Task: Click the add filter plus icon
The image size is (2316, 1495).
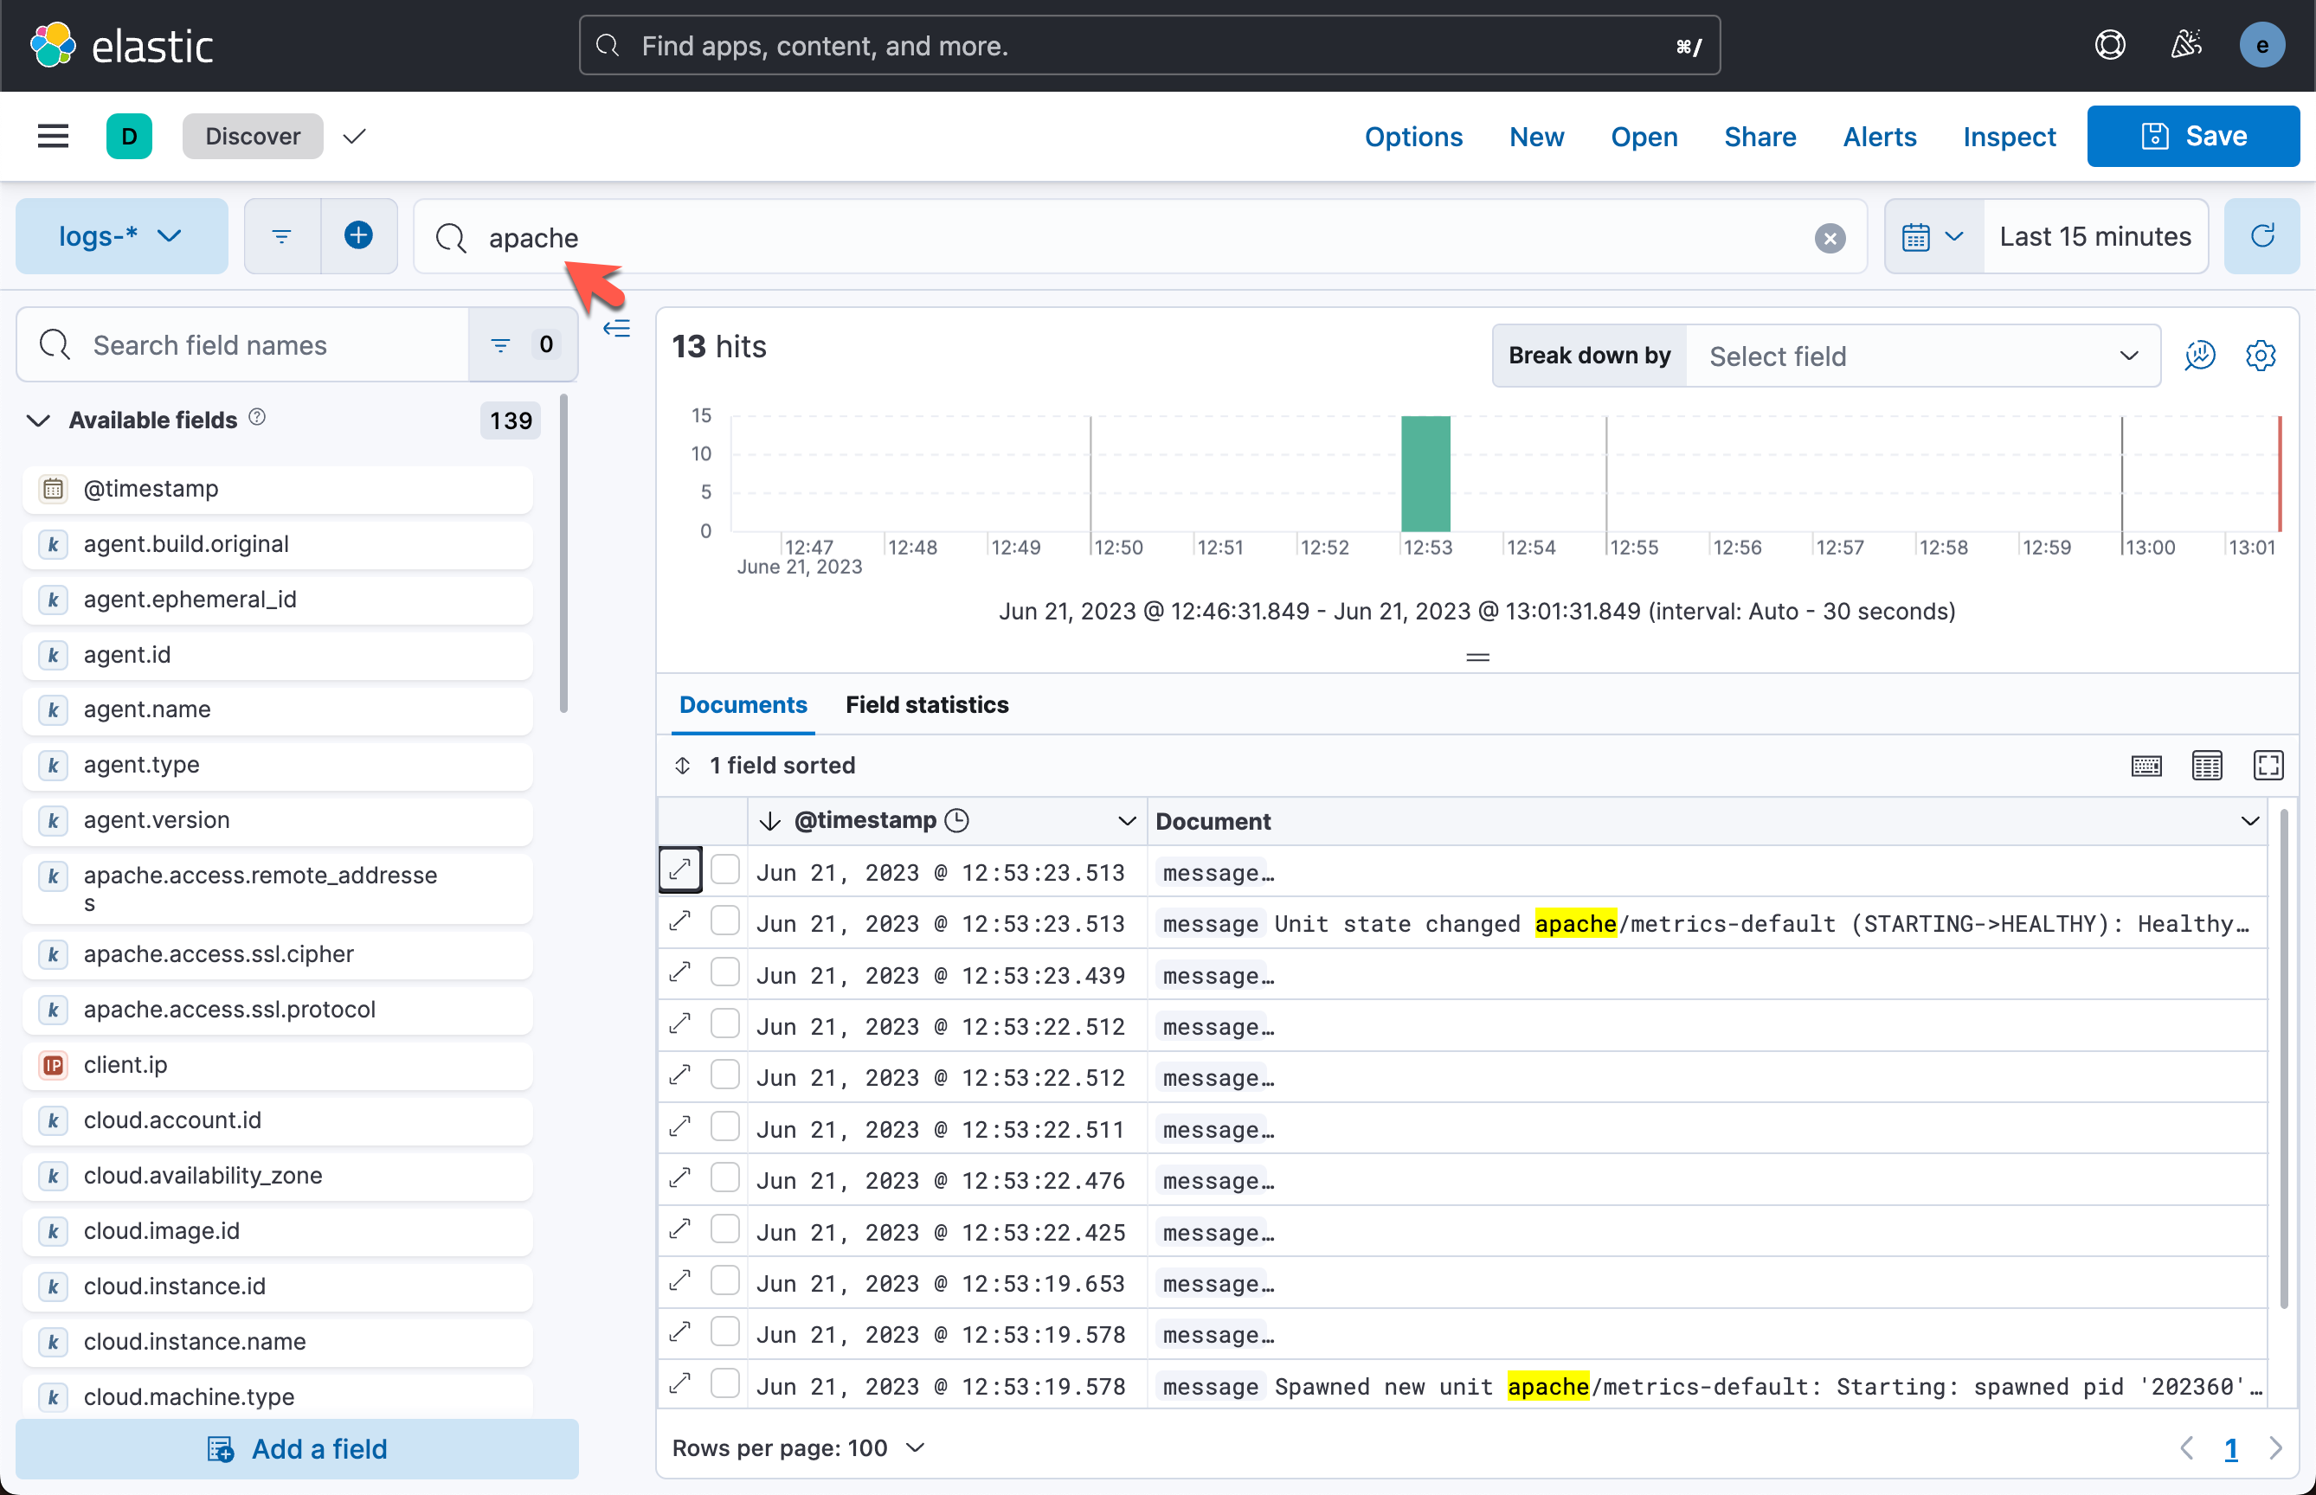Action: click(x=358, y=236)
